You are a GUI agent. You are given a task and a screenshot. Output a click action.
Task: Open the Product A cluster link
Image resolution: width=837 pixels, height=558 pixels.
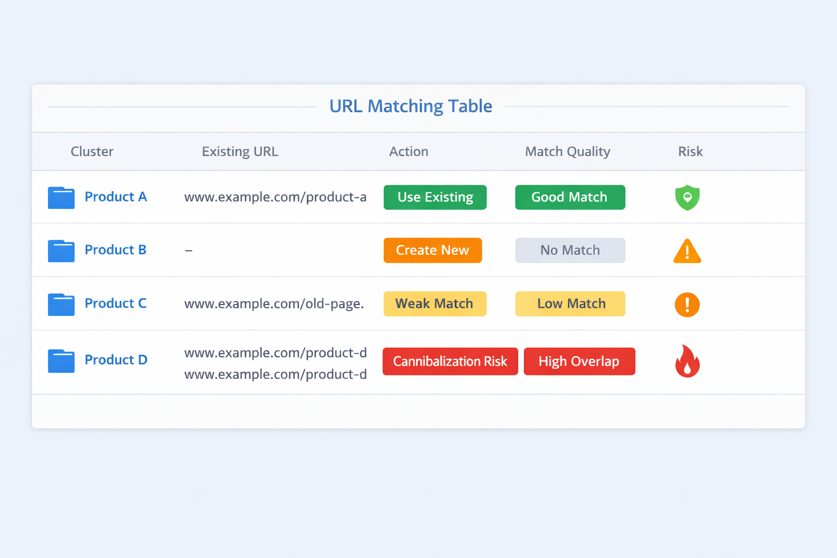[116, 197]
